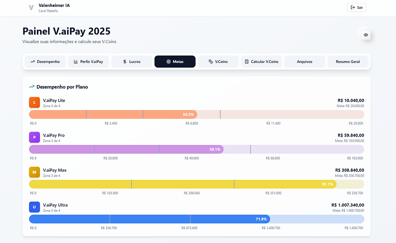Screen dimensions: 396x243
Task: Open the Desempenho tab
Action: click(x=45, y=62)
